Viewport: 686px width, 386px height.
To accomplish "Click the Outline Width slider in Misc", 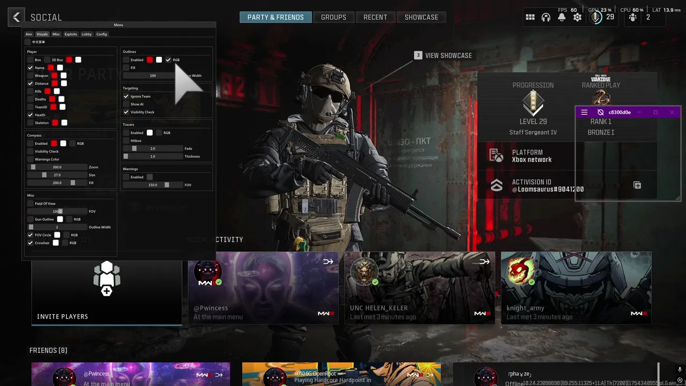I will [x=57, y=227].
